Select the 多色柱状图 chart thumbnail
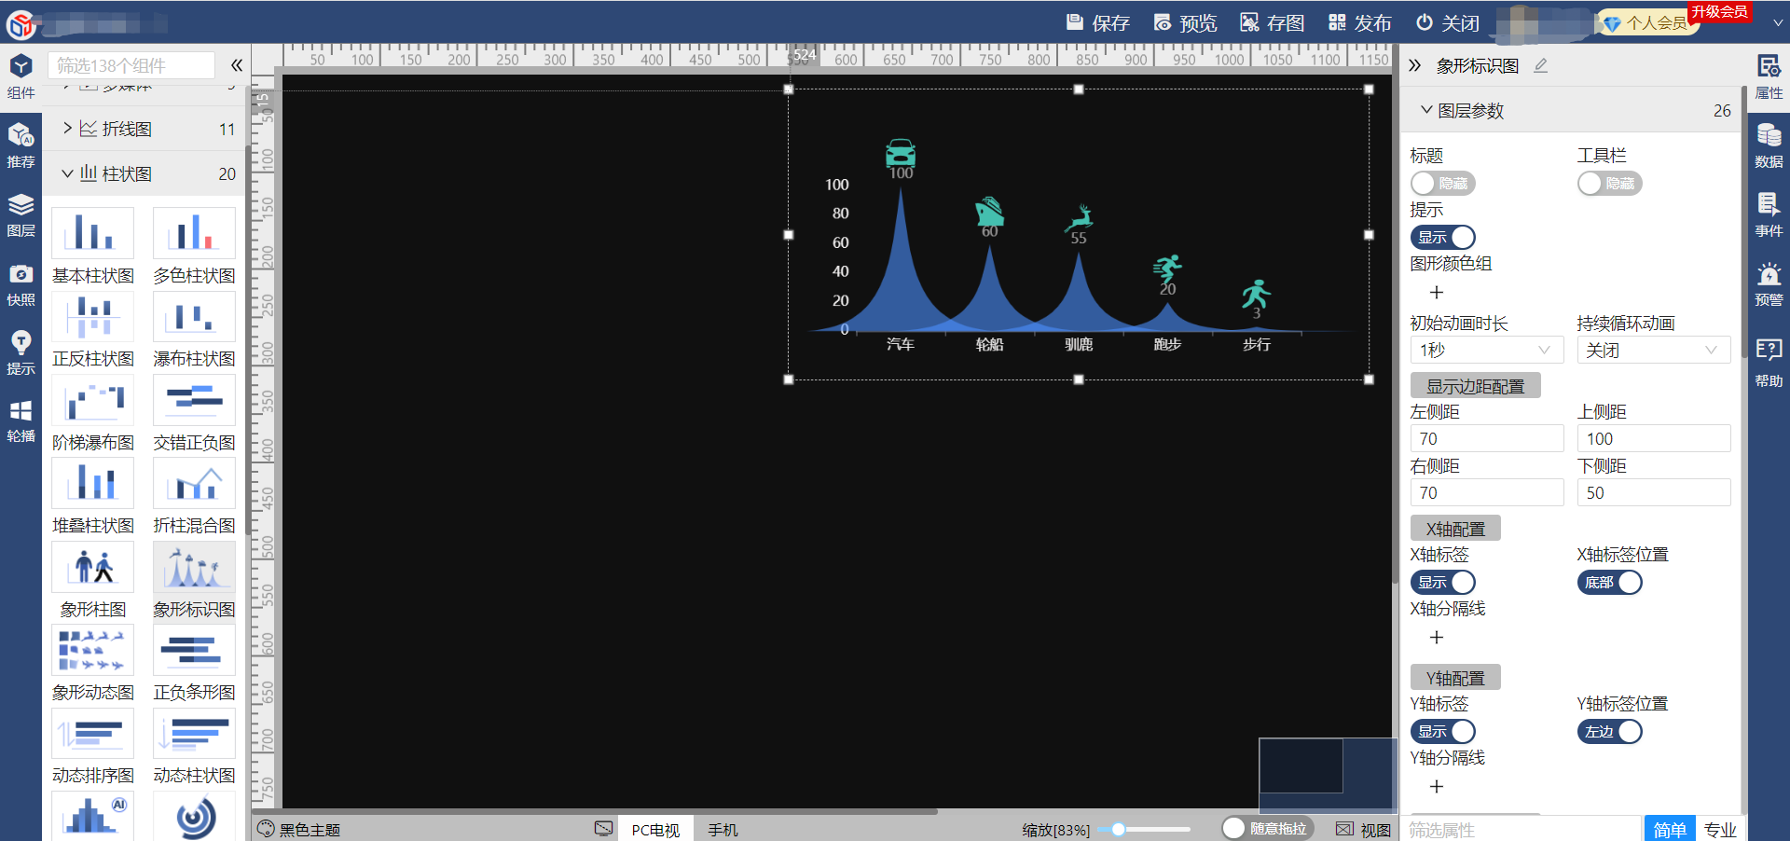Viewport: 1790px width, 841px height. pyautogui.click(x=194, y=232)
